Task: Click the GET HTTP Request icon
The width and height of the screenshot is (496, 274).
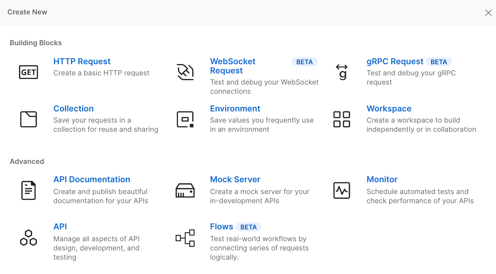Action: 29,72
